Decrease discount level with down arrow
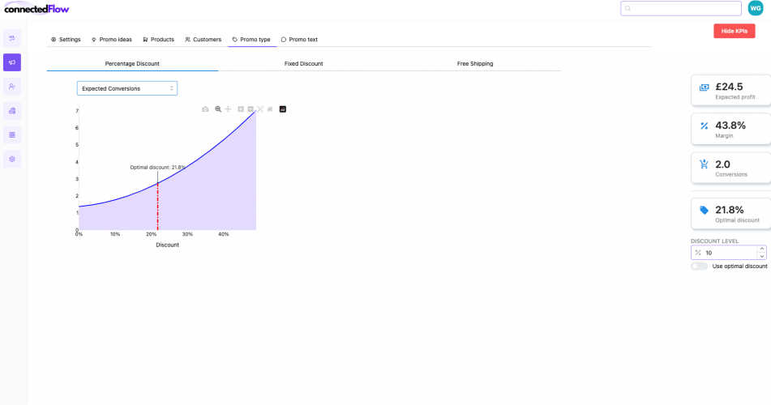The width and height of the screenshot is (771, 405). tap(761, 256)
